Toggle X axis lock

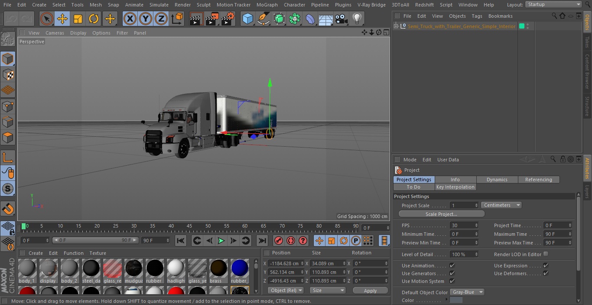tap(130, 19)
